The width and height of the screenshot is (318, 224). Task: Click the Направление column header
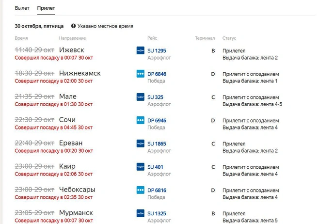(x=72, y=38)
